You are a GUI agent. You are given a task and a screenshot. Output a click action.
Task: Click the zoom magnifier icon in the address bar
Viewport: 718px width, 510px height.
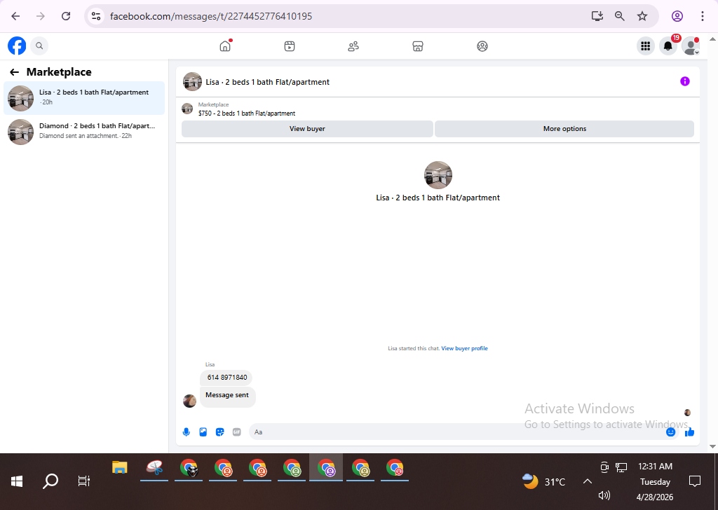(620, 16)
